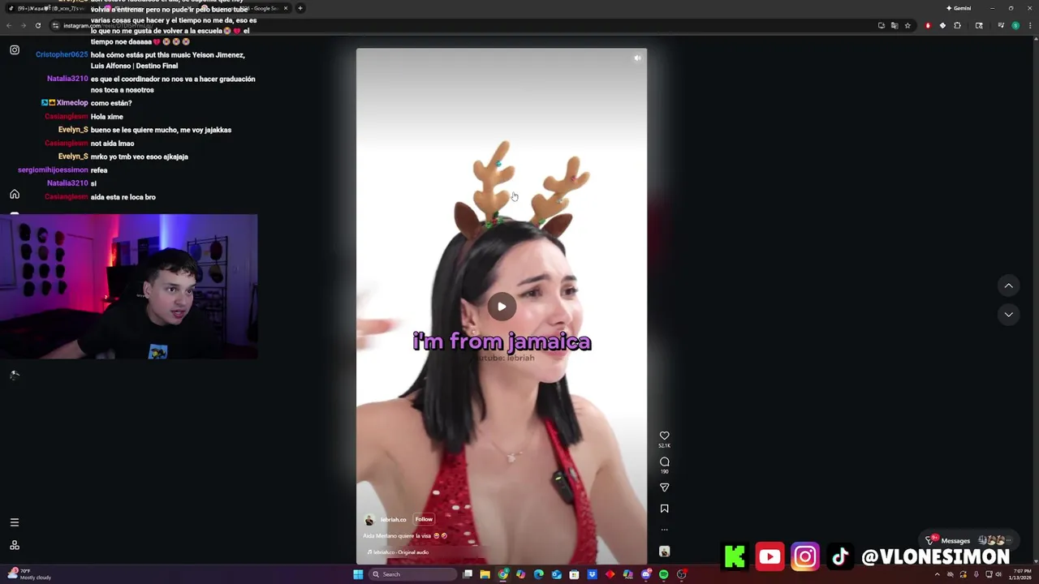This screenshot has height=584, width=1039.
Task: Open a new browser tab
Action: (x=300, y=8)
